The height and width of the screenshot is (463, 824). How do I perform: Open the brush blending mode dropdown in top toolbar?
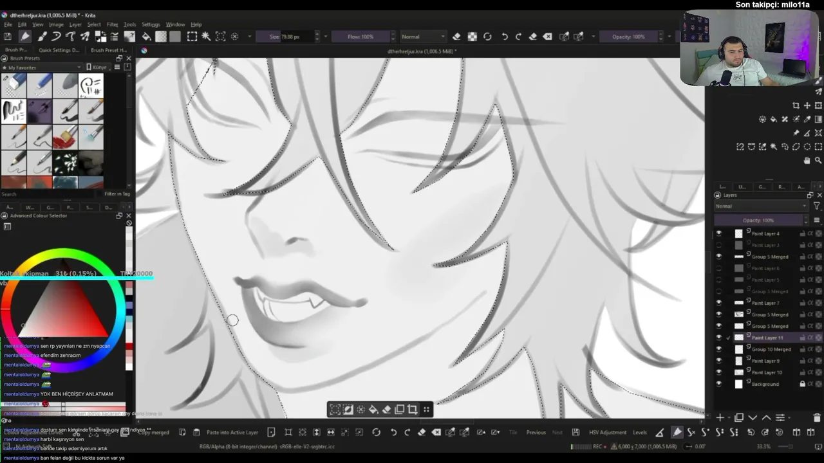coord(423,37)
